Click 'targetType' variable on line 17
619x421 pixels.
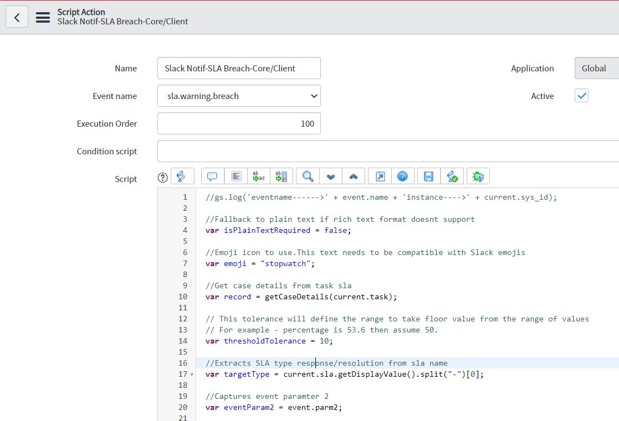tap(247, 373)
